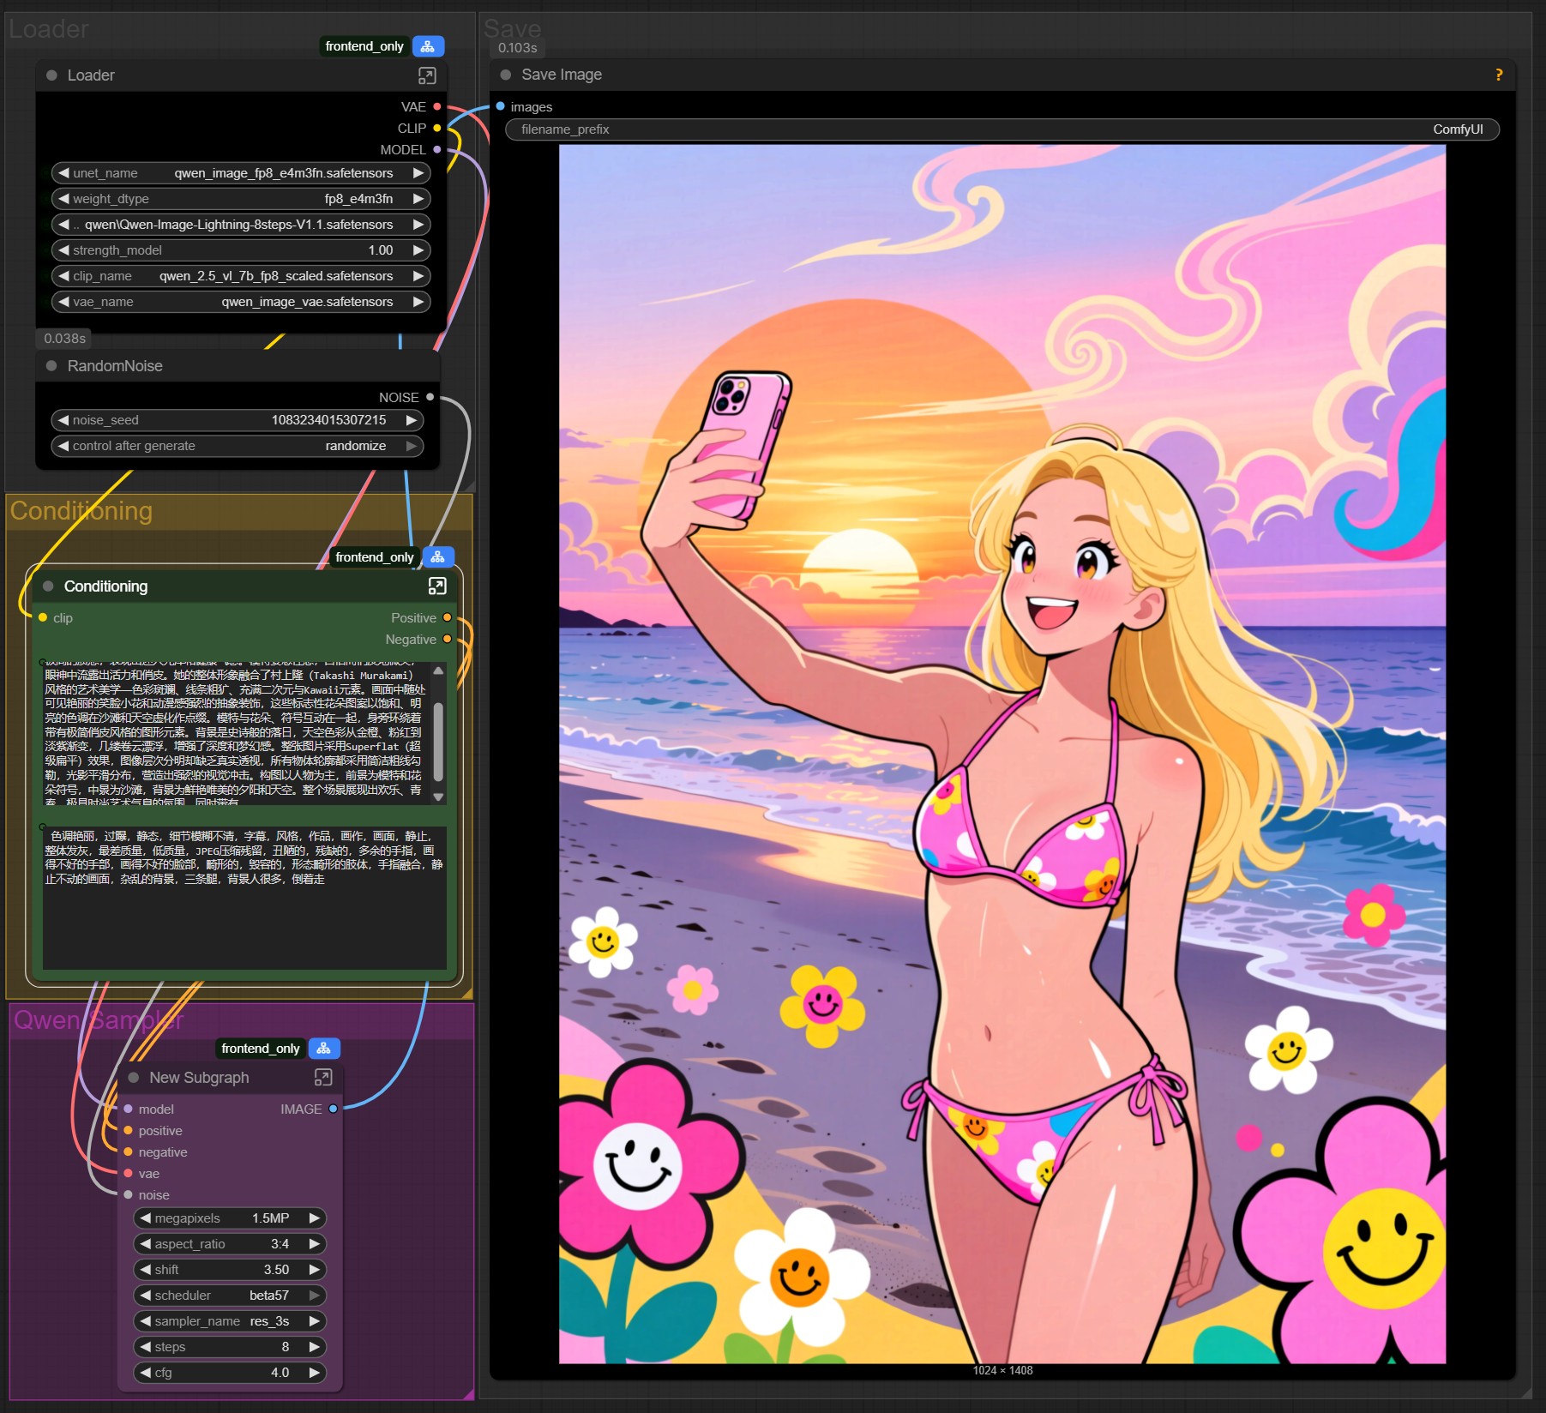1546x1413 pixels.
Task: Increase the steps value with the right arrow
Action: pos(315,1347)
